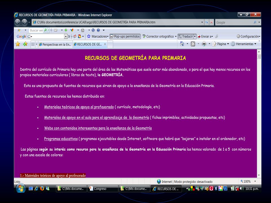
Task: Launch Firefox from the Quick Launch bar
Action: [42, 189]
